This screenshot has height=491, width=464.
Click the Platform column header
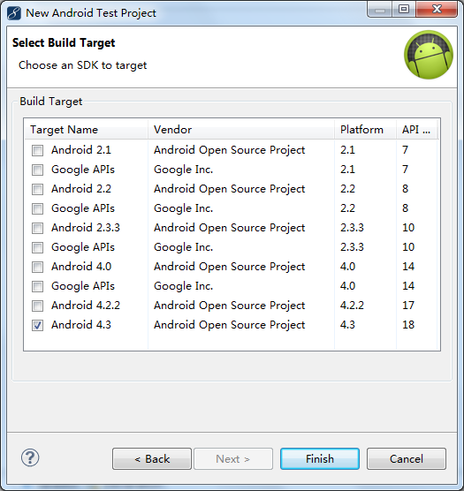pyautogui.click(x=365, y=129)
